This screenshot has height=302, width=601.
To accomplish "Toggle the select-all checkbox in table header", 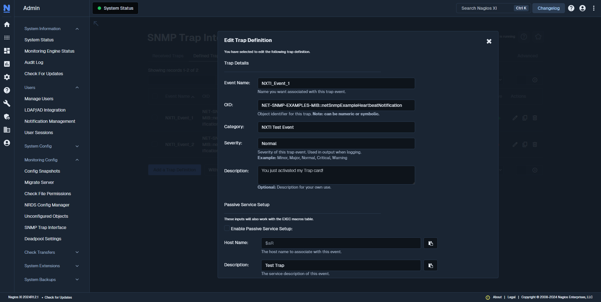I will [x=155, y=96].
